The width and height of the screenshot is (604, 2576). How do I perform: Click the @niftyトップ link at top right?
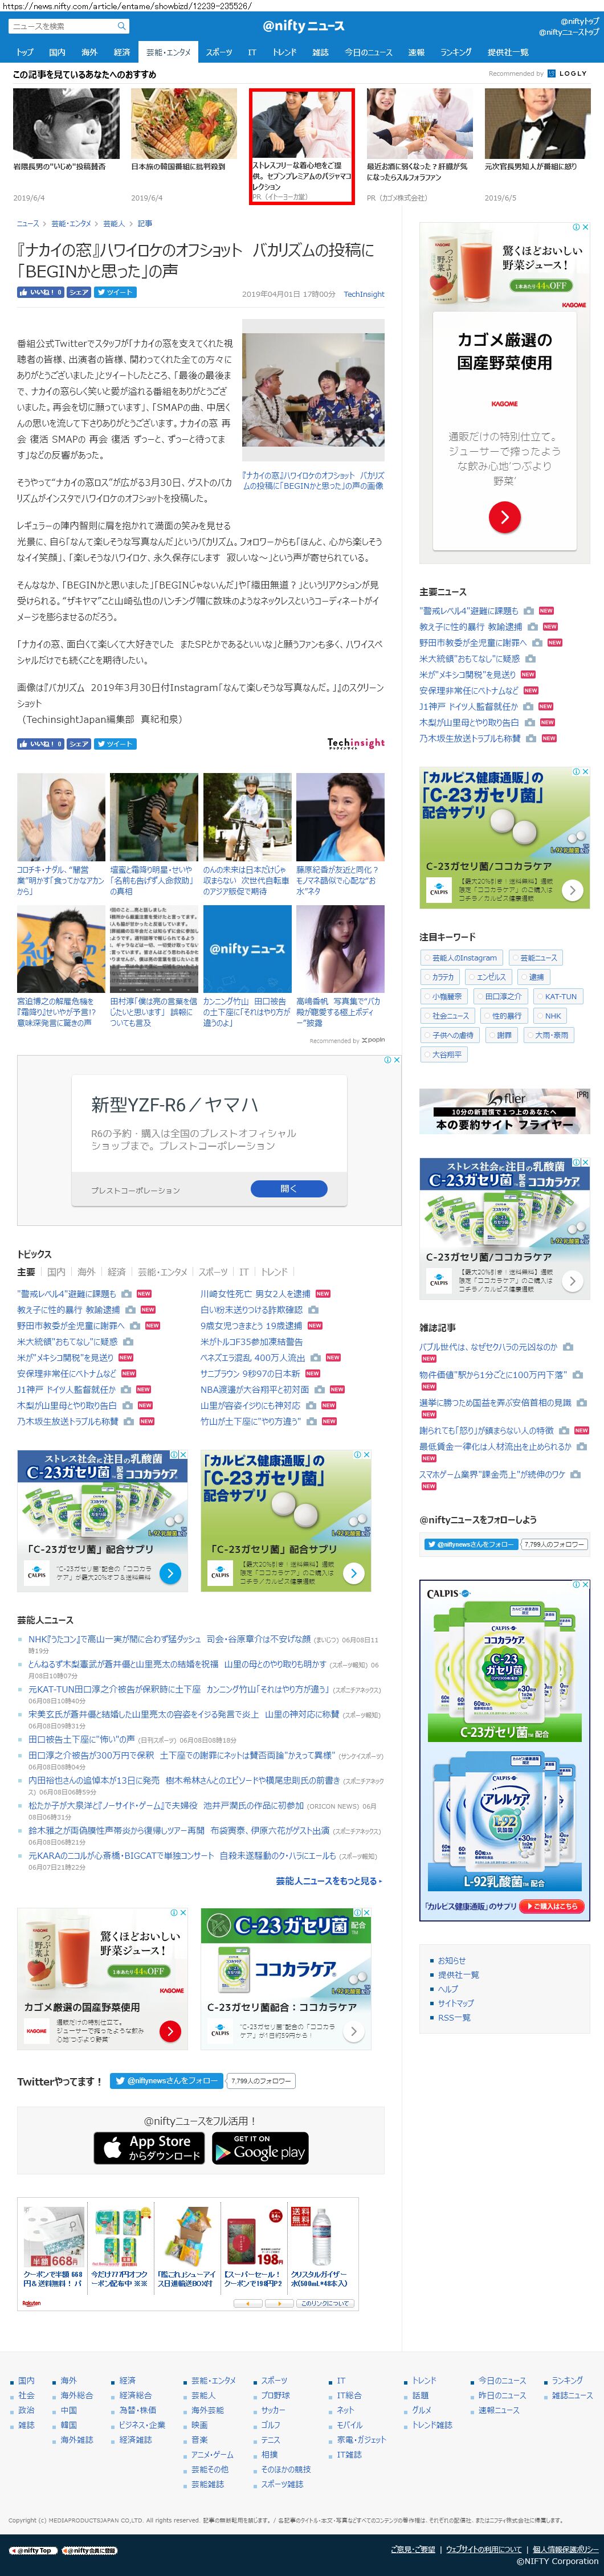[x=579, y=21]
